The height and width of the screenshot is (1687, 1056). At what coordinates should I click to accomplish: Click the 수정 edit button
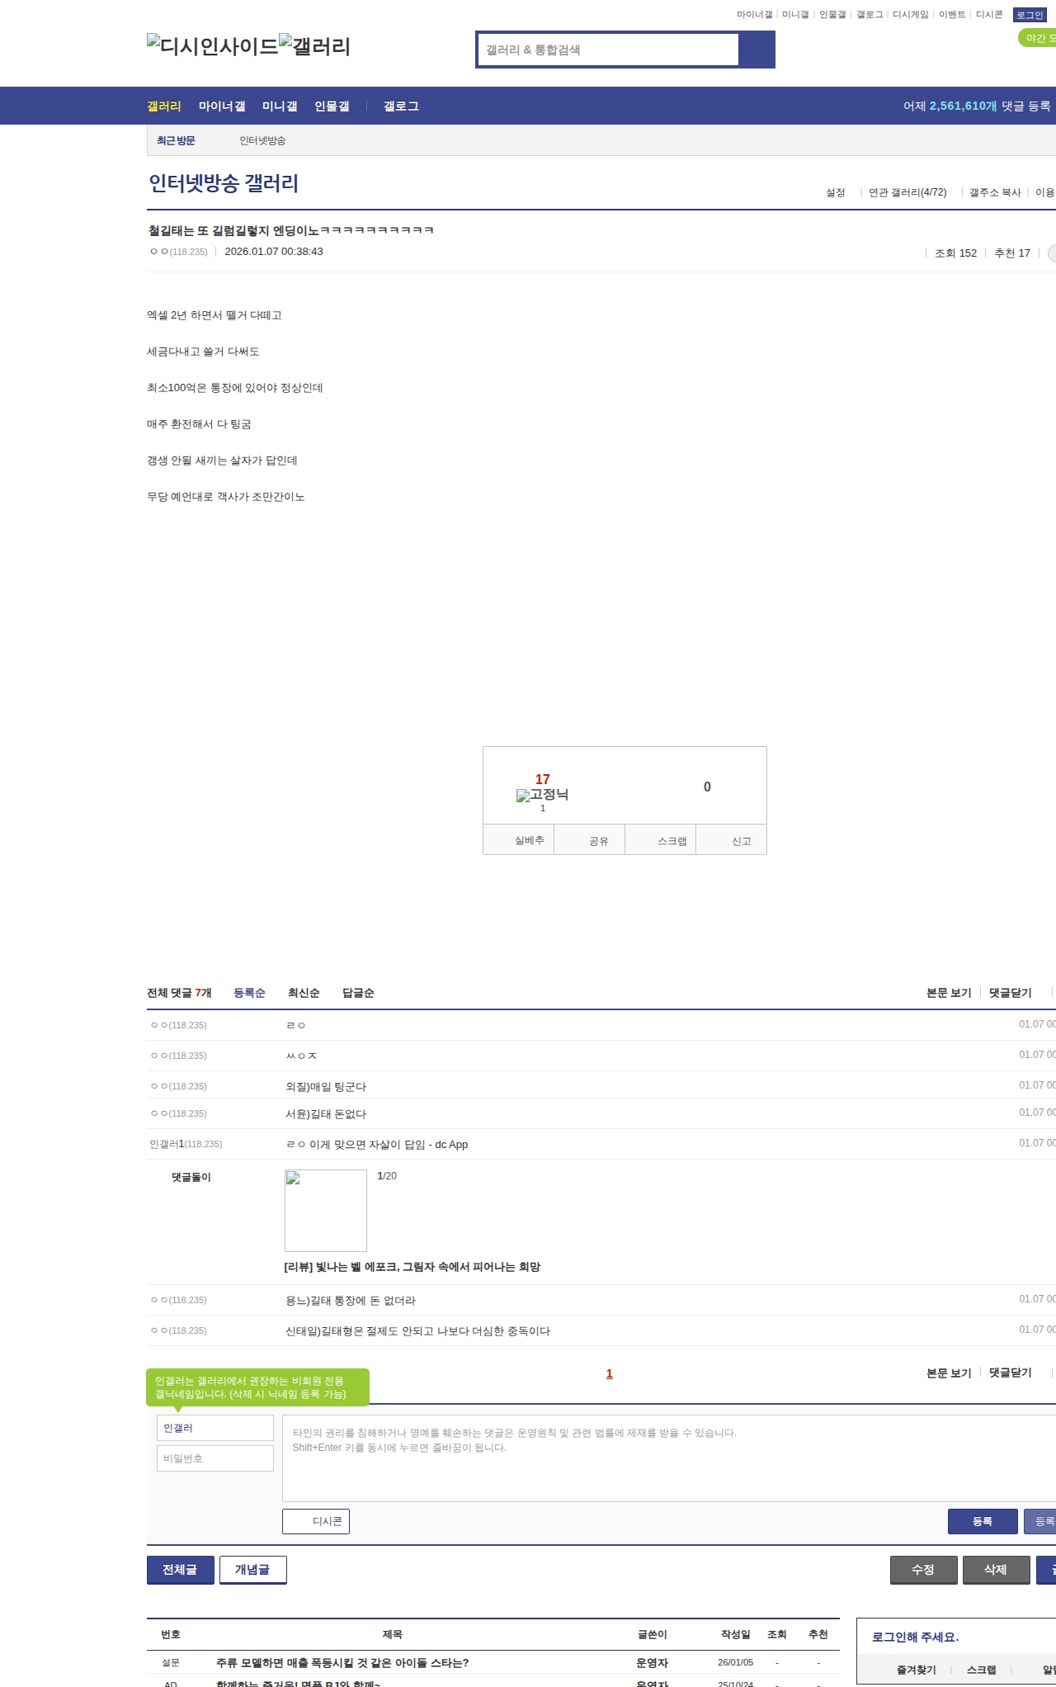point(924,1570)
